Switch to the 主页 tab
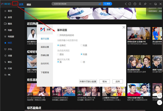 pos(21,4)
